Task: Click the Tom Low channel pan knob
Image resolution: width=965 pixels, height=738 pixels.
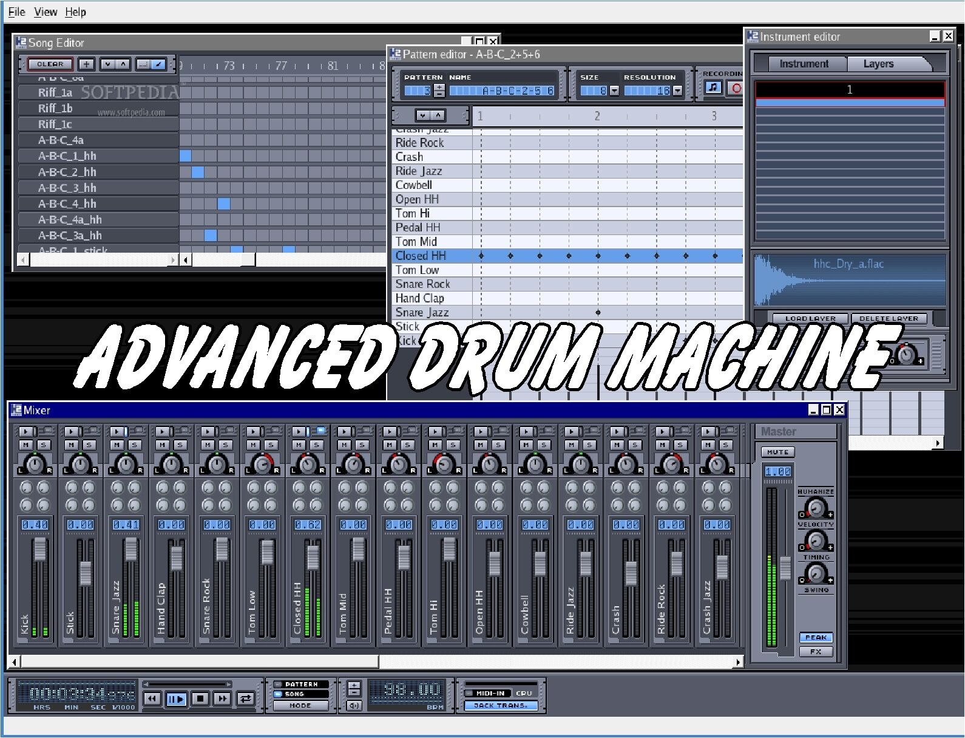Action: point(262,465)
